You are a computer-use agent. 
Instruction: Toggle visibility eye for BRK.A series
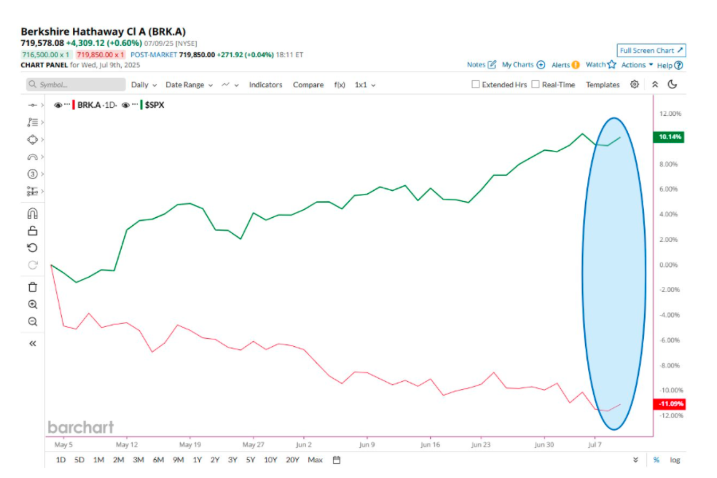pyautogui.click(x=58, y=105)
